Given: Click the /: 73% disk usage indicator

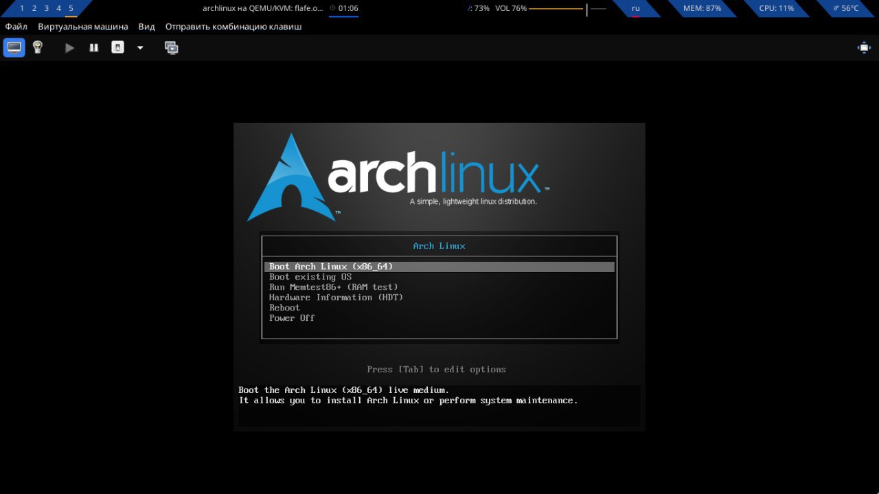Looking at the screenshot, I should (479, 8).
